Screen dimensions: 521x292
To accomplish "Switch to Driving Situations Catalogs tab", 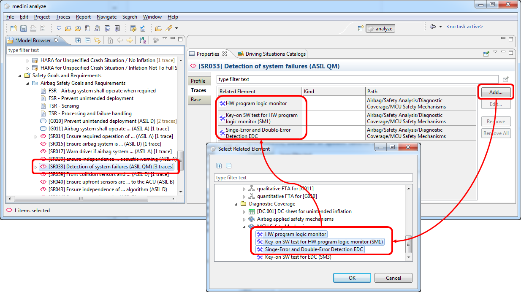I will 271,54.
